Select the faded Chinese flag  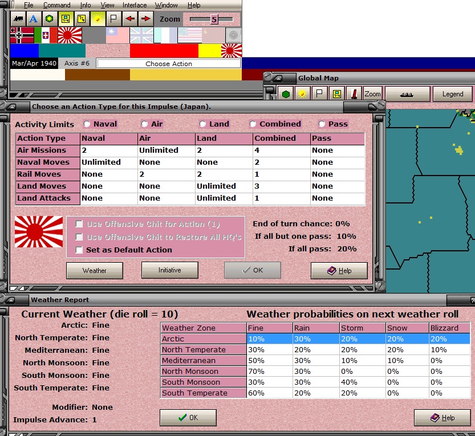tap(117, 35)
